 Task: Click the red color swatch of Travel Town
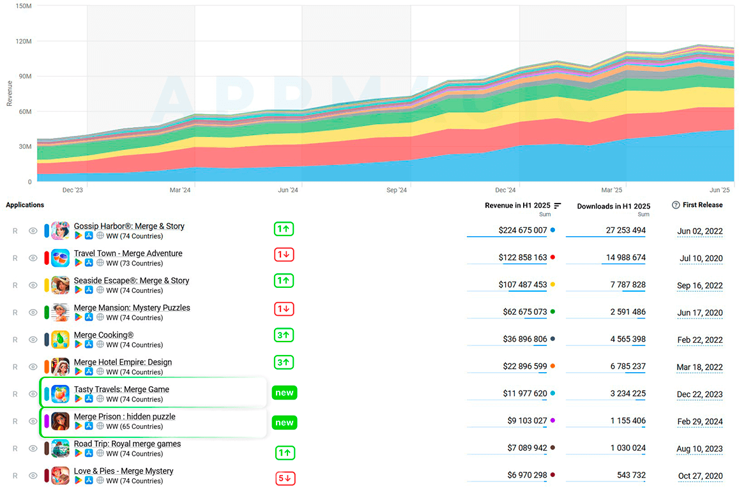pos(47,258)
